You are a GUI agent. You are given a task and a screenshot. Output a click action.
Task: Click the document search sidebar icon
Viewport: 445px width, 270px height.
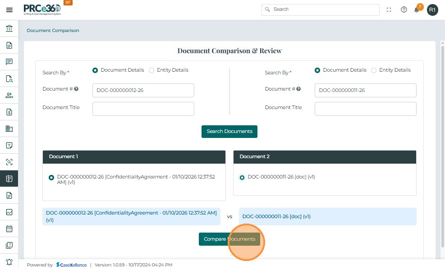point(9,78)
